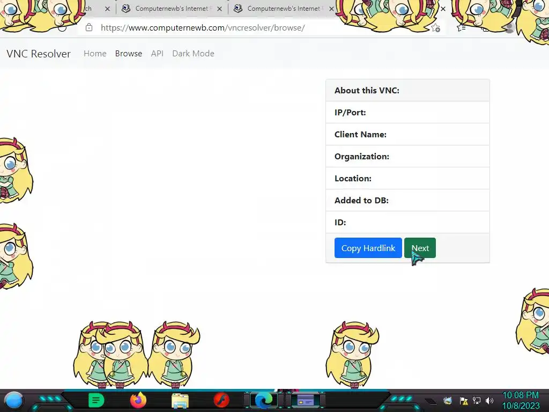
Task: Click the Copy Hardlink button
Action: [368, 248]
